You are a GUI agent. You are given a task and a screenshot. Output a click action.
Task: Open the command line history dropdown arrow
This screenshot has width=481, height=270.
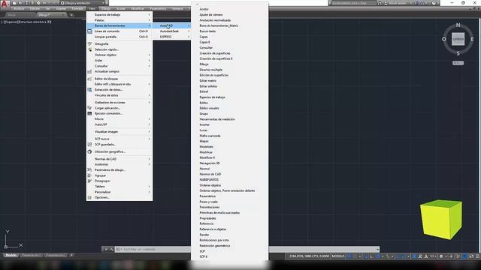(x=377, y=250)
